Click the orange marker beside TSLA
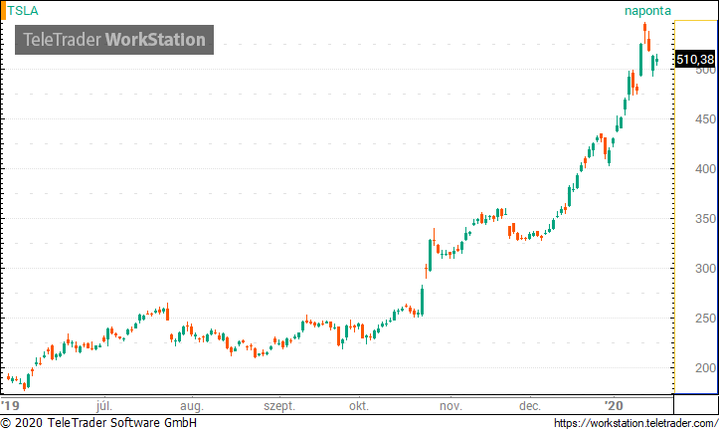The height and width of the screenshot is (432, 719). coord(3,11)
